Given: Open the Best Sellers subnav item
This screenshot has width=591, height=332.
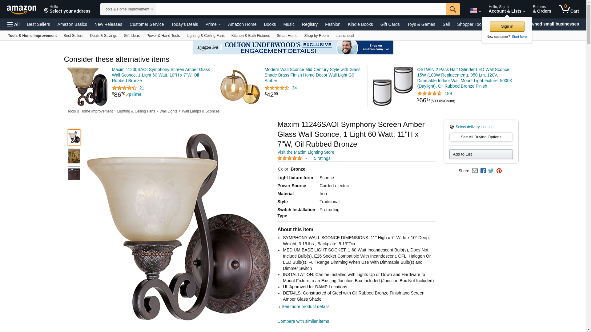Looking at the screenshot, I should 73,36.
